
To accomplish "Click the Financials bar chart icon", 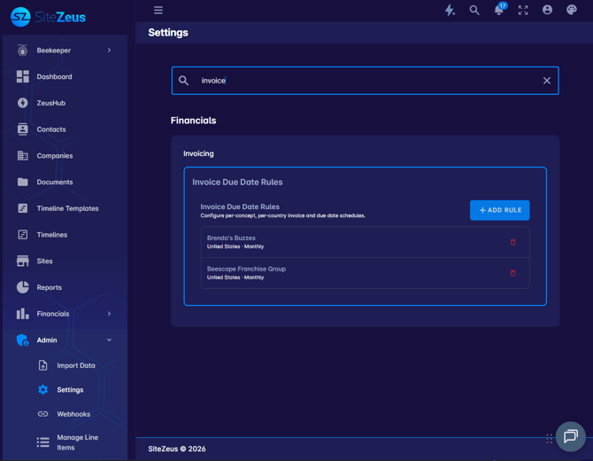I will tap(23, 314).
